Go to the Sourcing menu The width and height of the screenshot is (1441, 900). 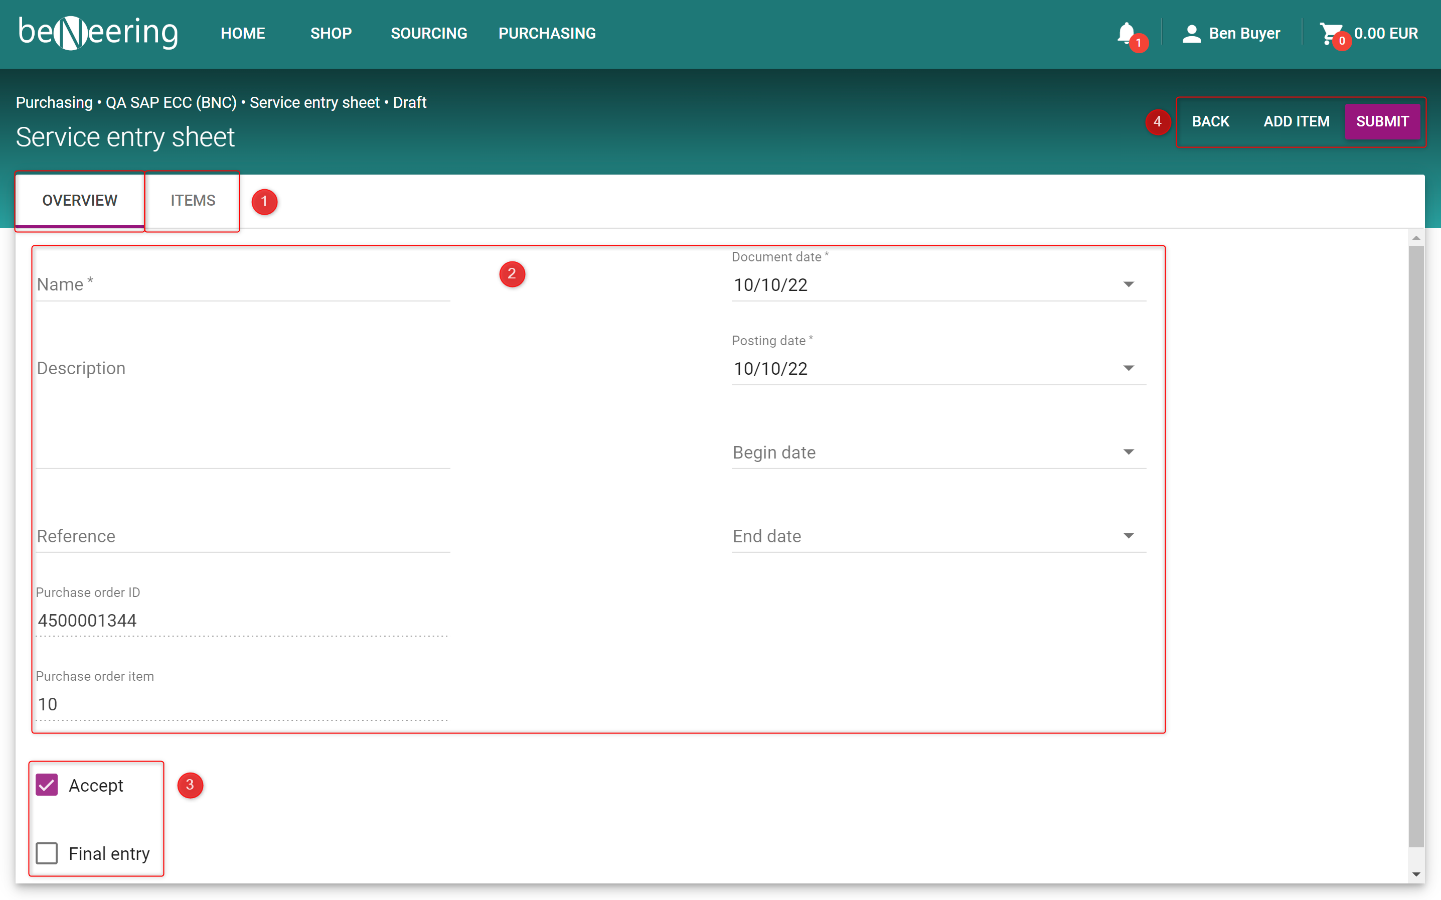coord(428,33)
